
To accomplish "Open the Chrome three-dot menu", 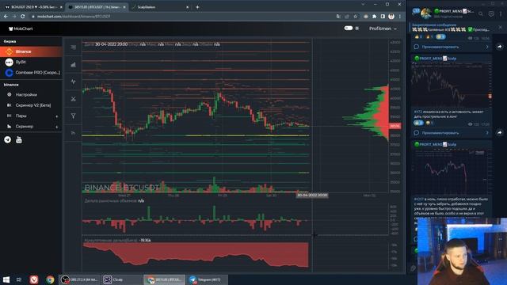I will pos(400,16).
